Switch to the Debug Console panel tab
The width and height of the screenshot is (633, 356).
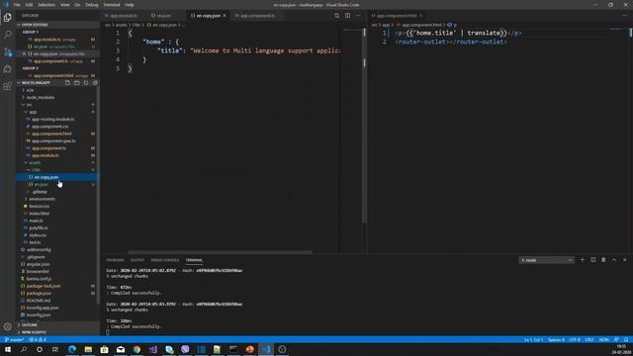pos(165,260)
